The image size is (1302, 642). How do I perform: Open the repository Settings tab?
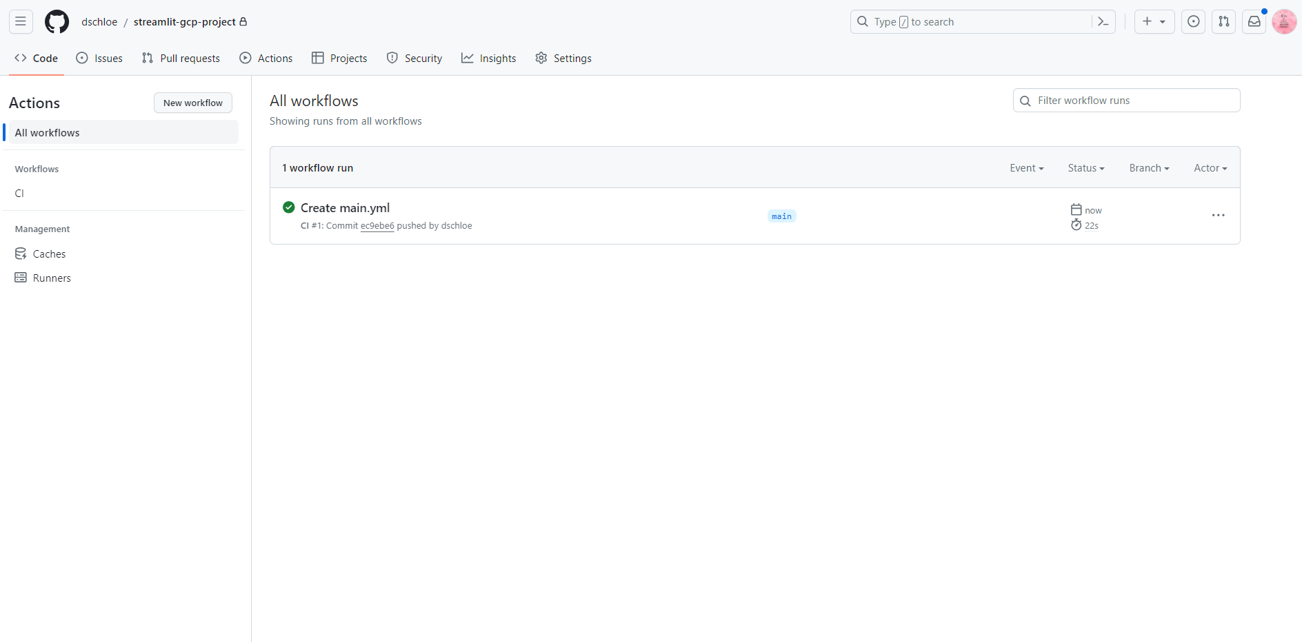click(563, 59)
